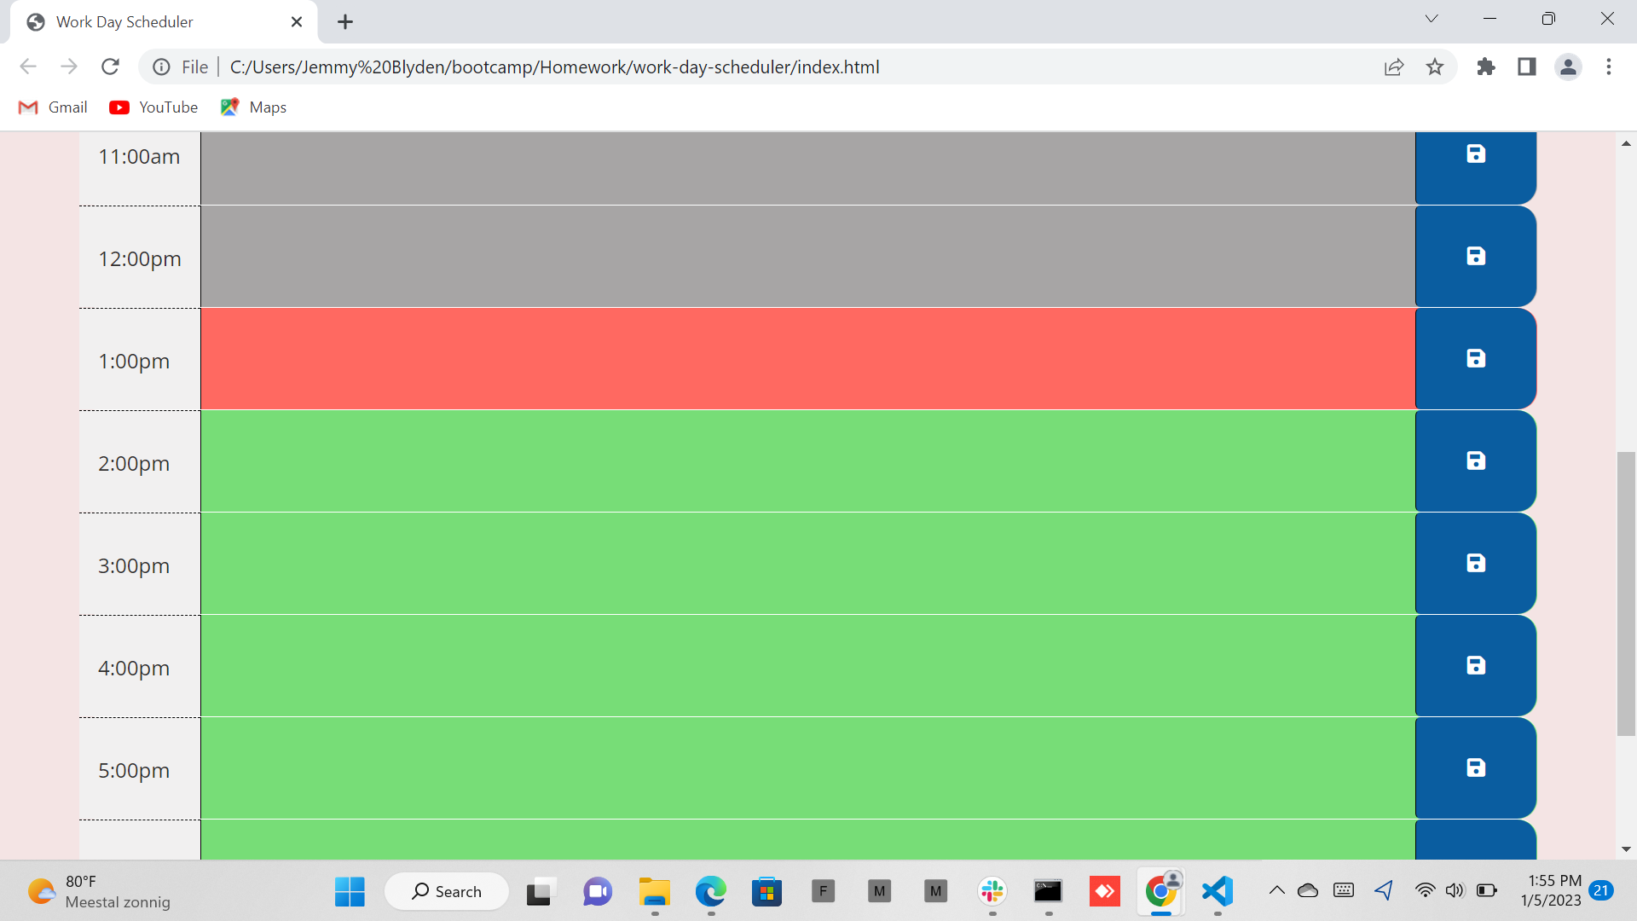Image resolution: width=1637 pixels, height=921 pixels.
Task: Open Chrome extensions puzzle icon
Action: (1486, 67)
